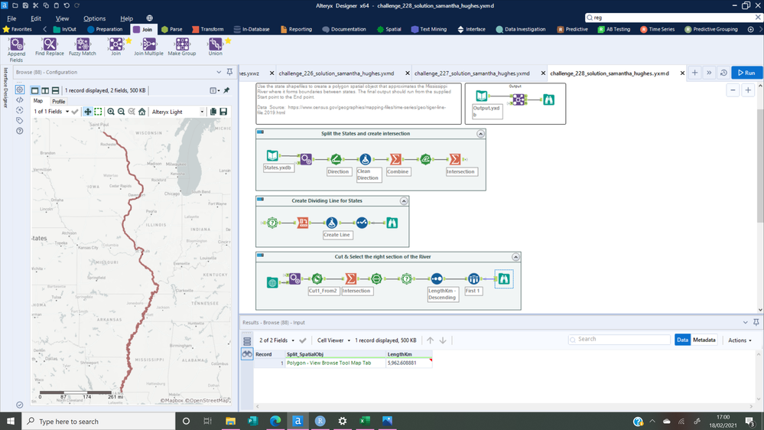764x430 pixels.
Task: Select the Fuzzy Match tool
Action: tap(83, 47)
